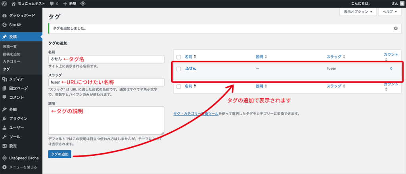This screenshot has height=174, width=406.
Task: Toggle select-all checkbox in table footer
Action: (x=178, y=86)
